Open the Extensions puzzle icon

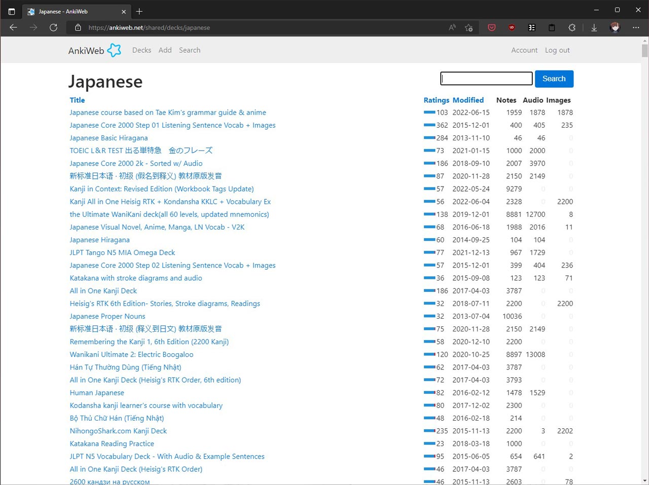pos(572,27)
